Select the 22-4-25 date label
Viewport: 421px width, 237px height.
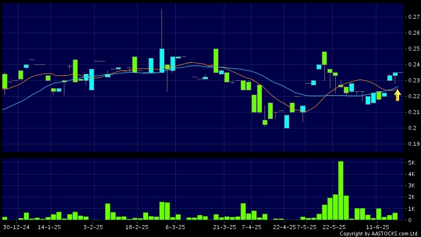pyautogui.click(x=285, y=227)
